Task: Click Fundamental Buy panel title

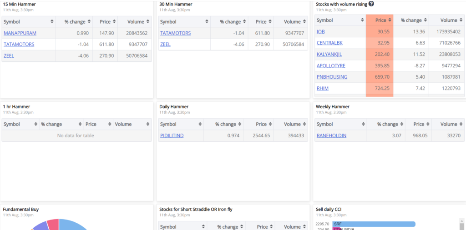Action: tap(21, 209)
